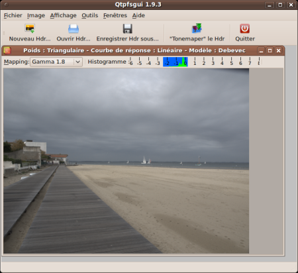This screenshot has width=298, height=273.
Task: Open the Fichier menu
Action: click(x=13, y=15)
